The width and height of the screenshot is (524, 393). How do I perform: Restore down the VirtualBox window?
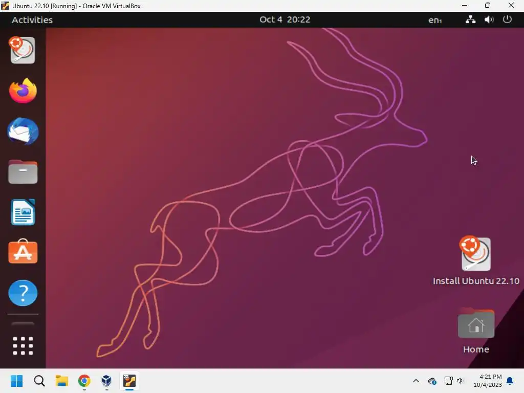click(x=488, y=6)
